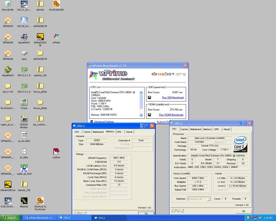
Task: Click Run 32M Benchmark link
Action: click(x=173, y=97)
